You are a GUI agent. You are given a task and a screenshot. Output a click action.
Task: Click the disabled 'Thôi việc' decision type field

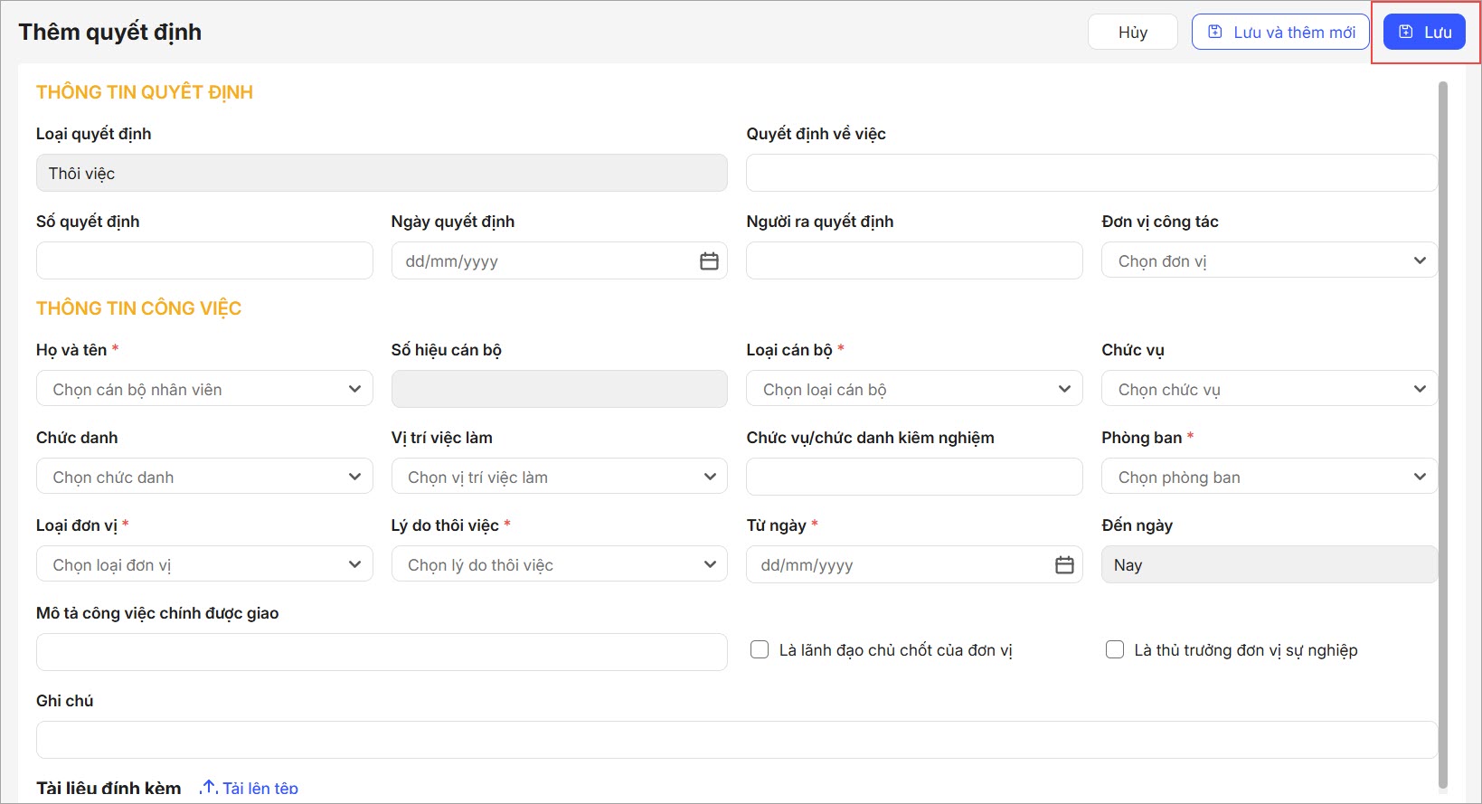click(382, 173)
